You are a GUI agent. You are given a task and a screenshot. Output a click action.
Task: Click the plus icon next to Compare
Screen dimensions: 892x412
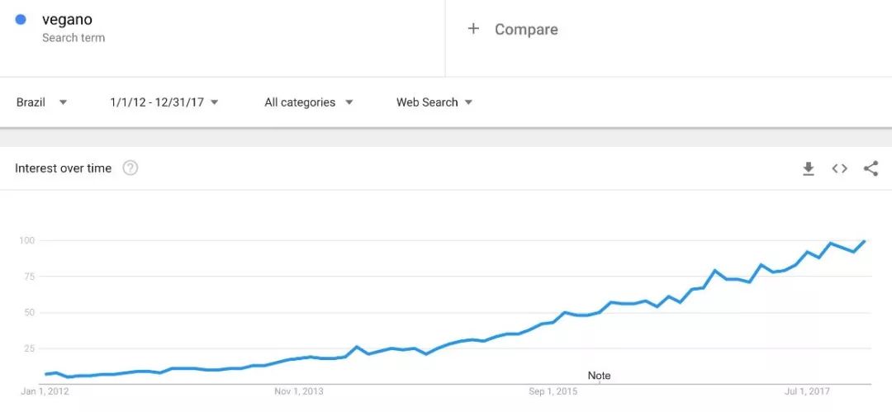tap(473, 29)
